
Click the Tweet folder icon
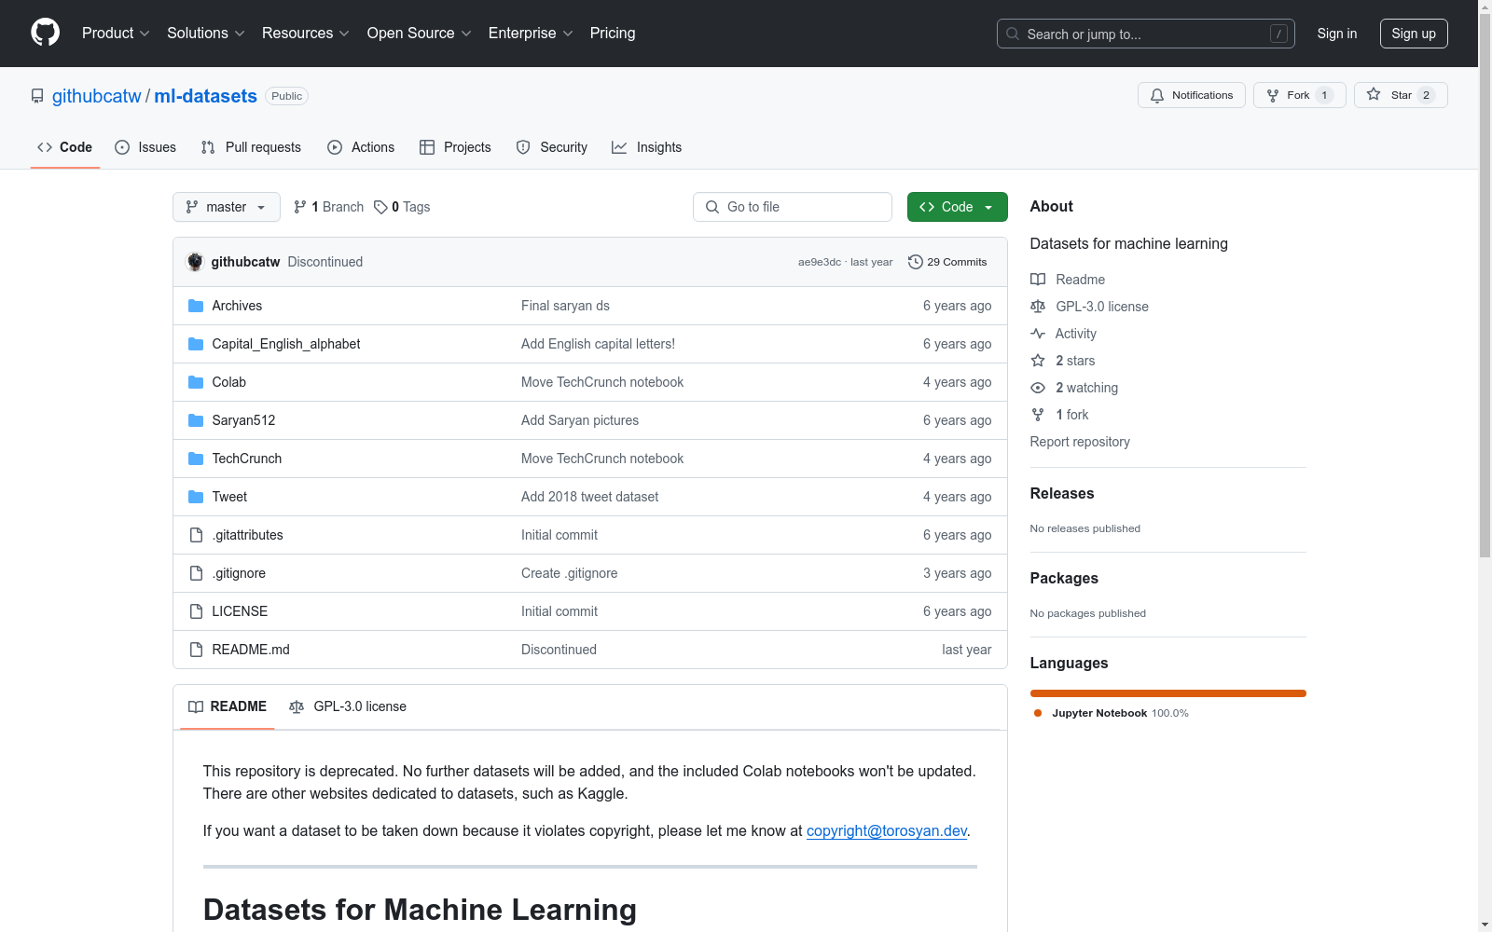pyautogui.click(x=196, y=497)
